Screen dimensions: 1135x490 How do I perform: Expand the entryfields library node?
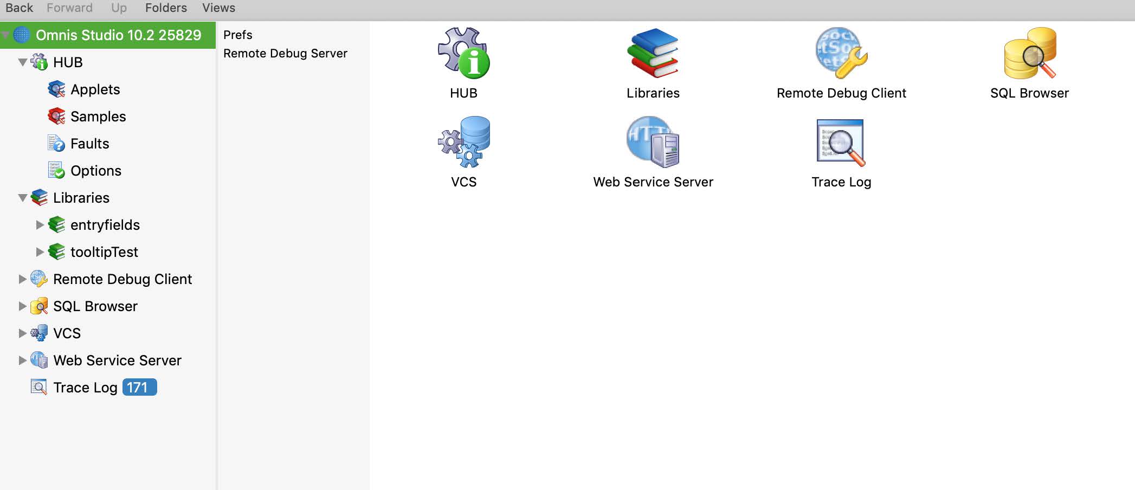click(40, 225)
